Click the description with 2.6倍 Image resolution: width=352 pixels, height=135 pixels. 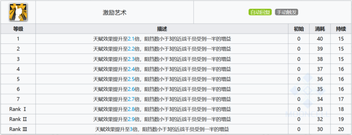(x=162, y=89)
